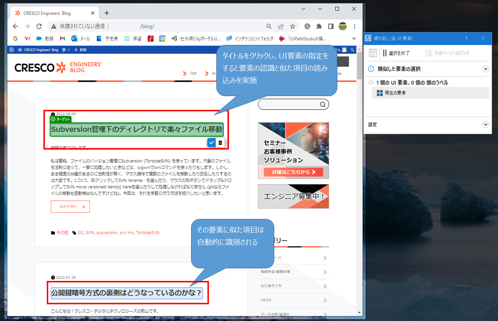Click 次のページへのリンク in UiPath panel

pos(448,53)
